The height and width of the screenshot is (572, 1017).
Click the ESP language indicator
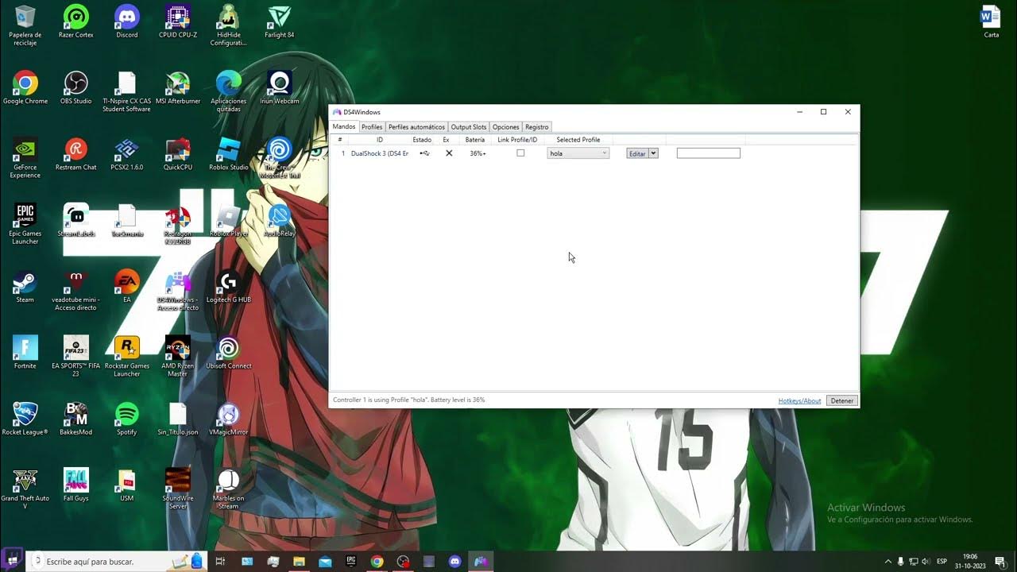pos(942,562)
